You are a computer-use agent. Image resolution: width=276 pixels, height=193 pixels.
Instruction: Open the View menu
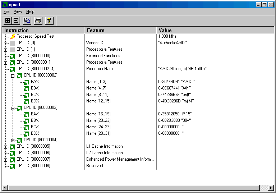click(18, 12)
